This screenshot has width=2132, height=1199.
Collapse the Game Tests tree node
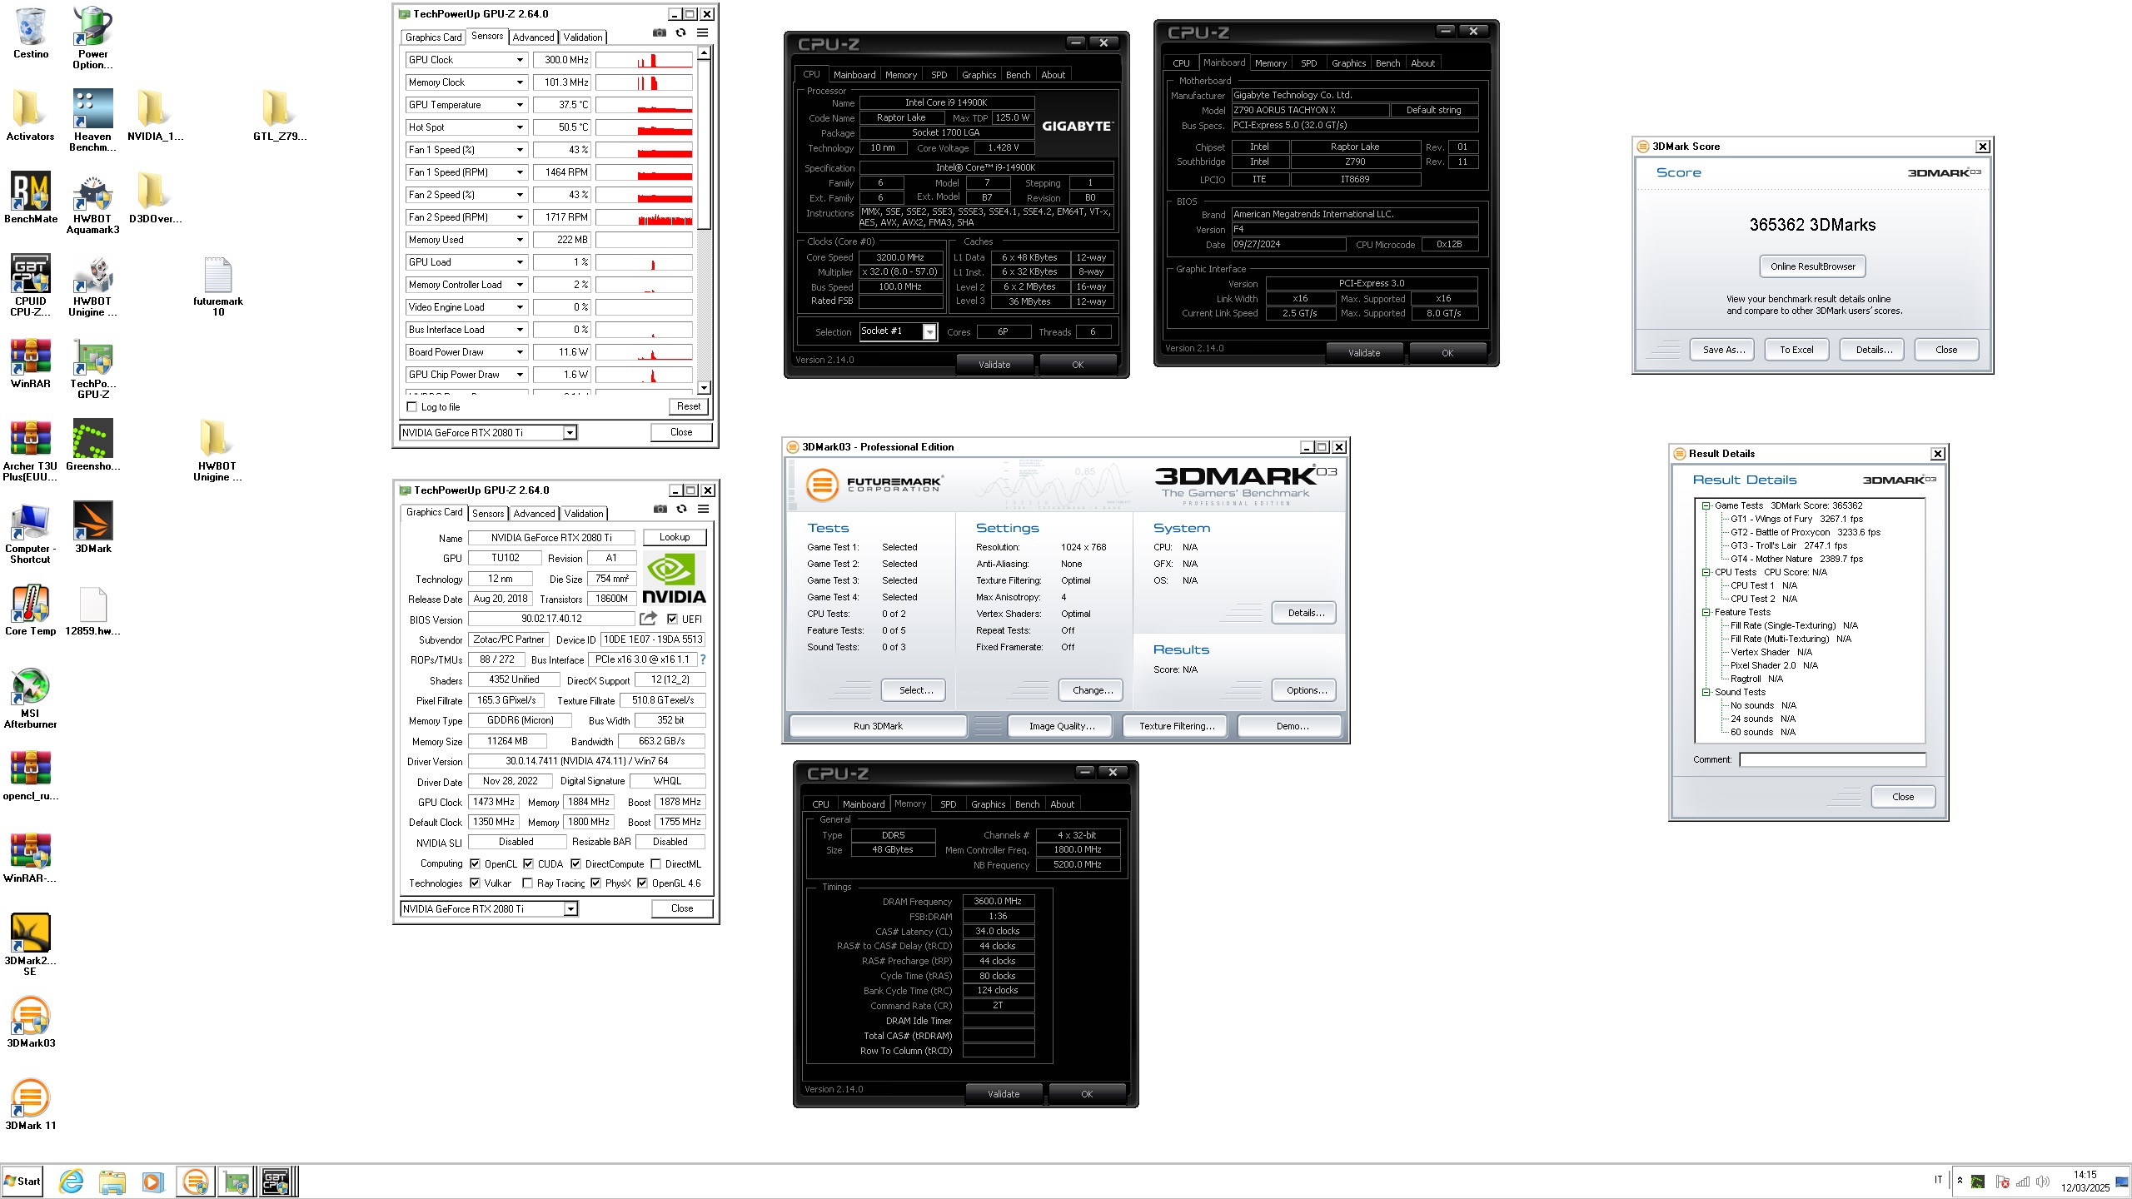pyautogui.click(x=1706, y=505)
